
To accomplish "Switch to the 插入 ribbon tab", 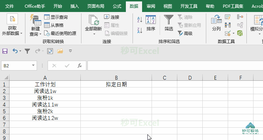I will coord(75,6).
